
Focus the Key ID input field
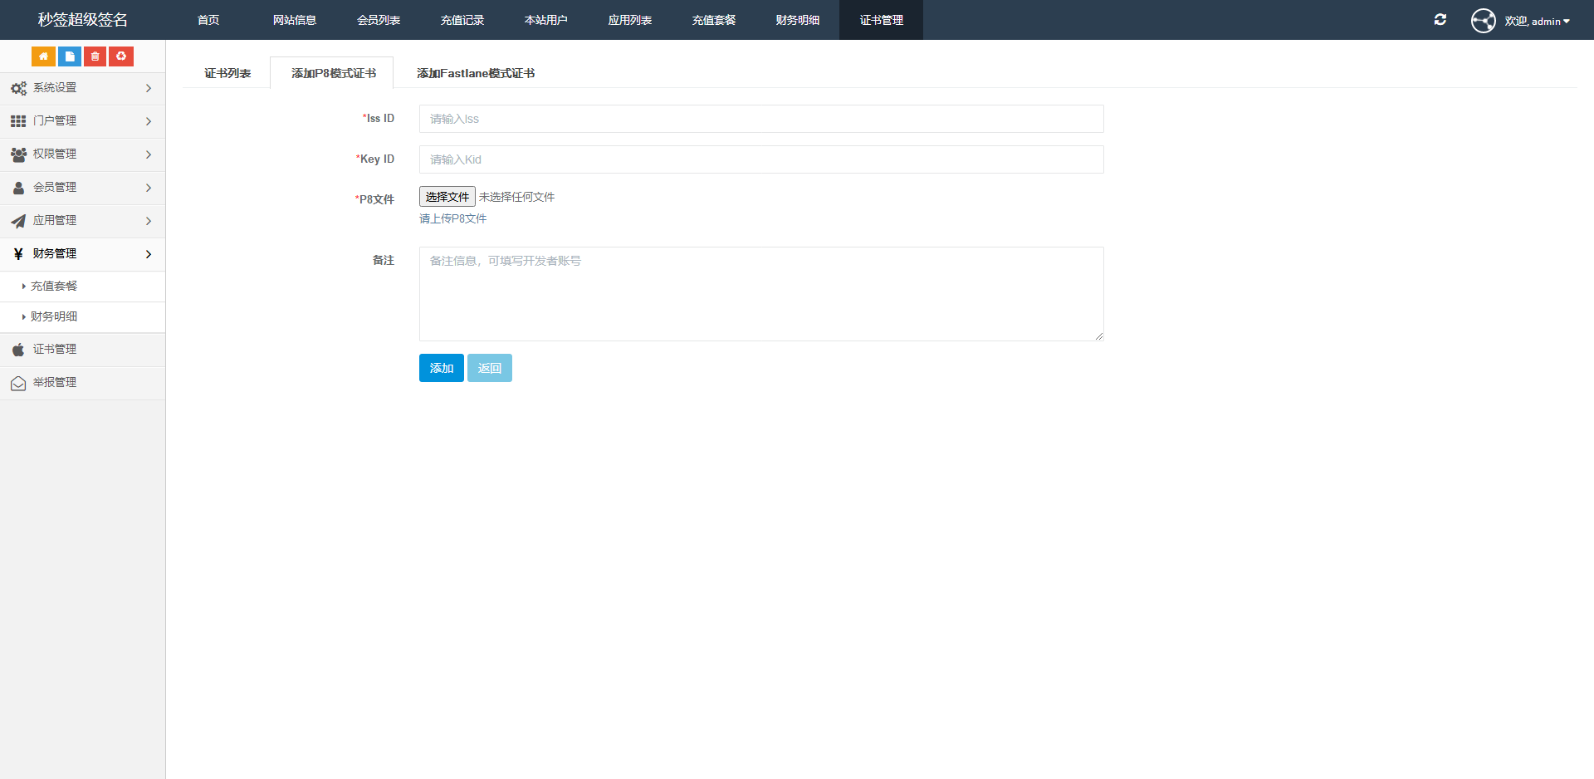tap(761, 159)
